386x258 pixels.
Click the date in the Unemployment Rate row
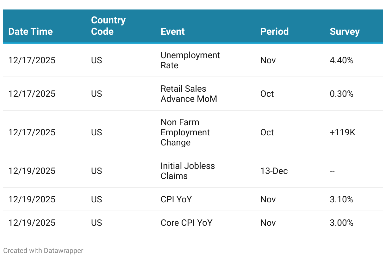click(x=32, y=60)
